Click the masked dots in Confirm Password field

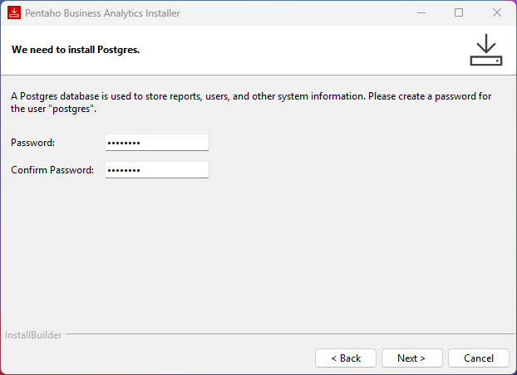124,170
